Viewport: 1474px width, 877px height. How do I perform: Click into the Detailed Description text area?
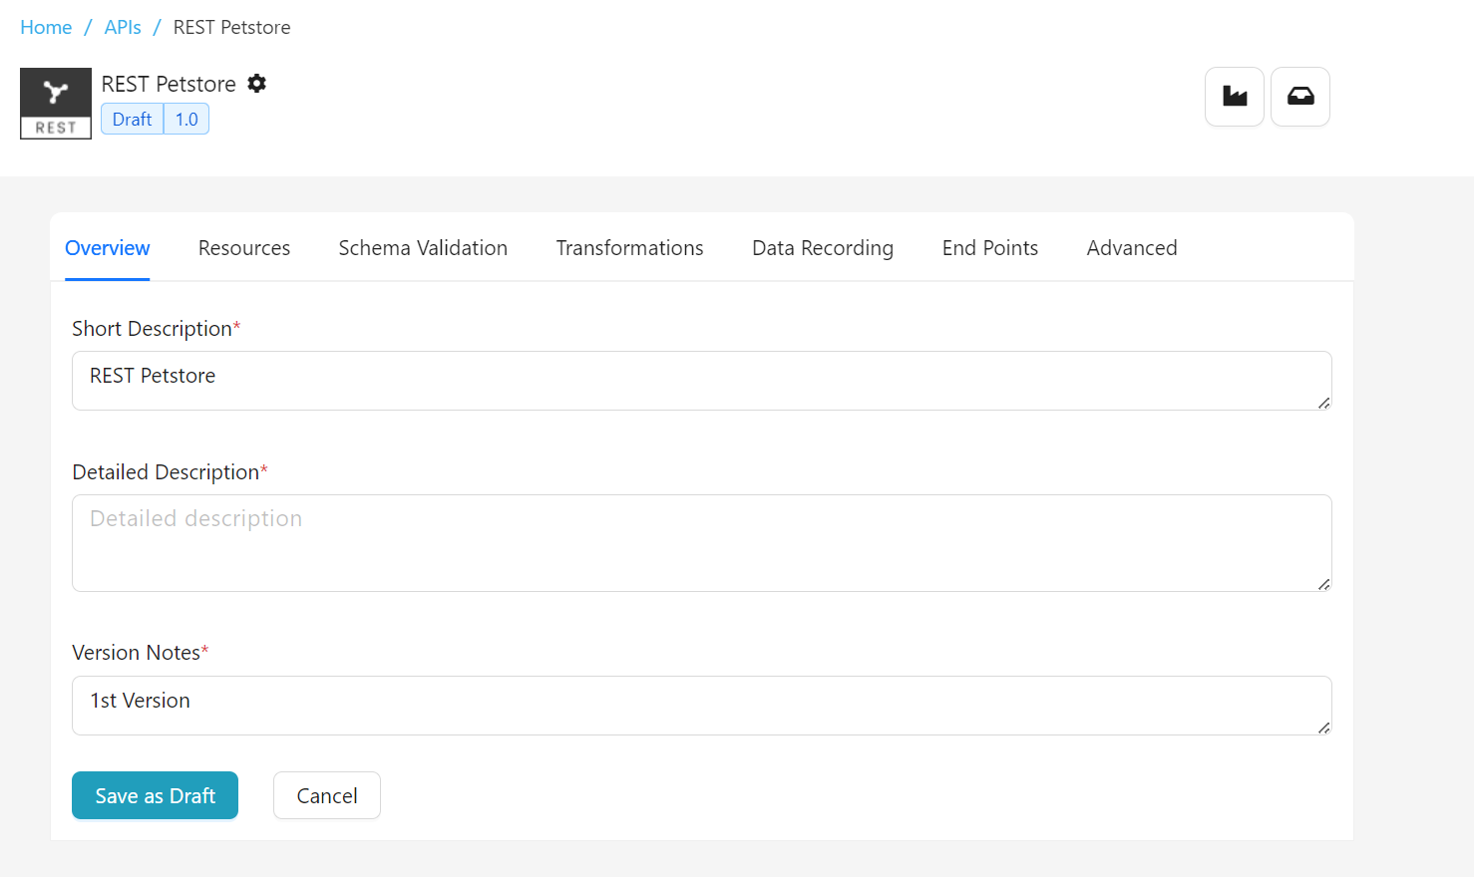pos(701,543)
